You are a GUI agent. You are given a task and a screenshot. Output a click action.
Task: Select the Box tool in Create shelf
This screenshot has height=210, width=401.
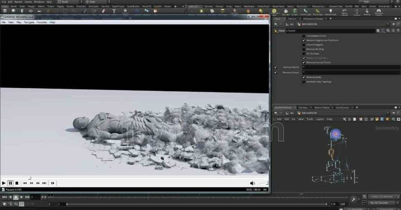click(x=5, y=11)
